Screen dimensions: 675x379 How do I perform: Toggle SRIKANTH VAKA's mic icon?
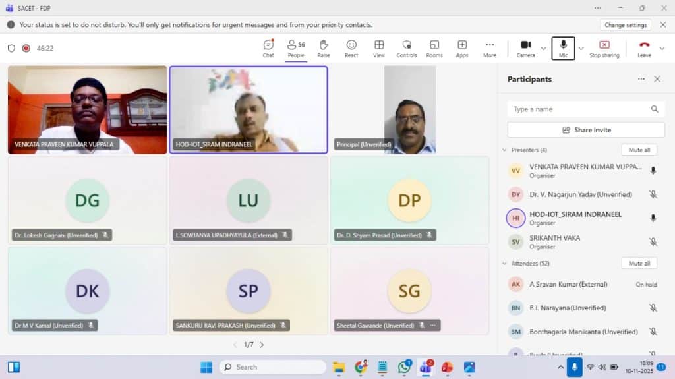[x=653, y=242]
